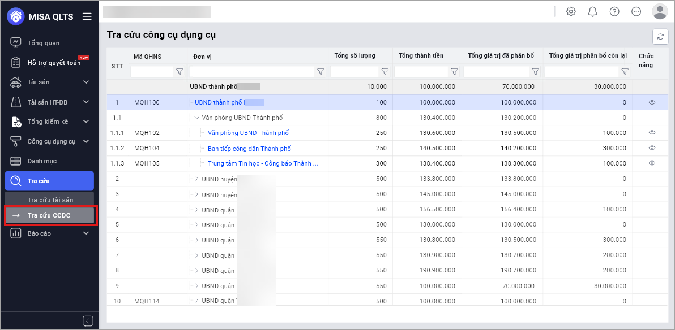
Task: Click the user avatar profile icon
Action: [x=659, y=11]
